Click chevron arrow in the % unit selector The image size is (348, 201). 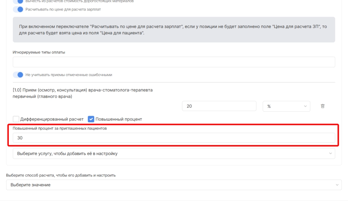tap(305, 106)
